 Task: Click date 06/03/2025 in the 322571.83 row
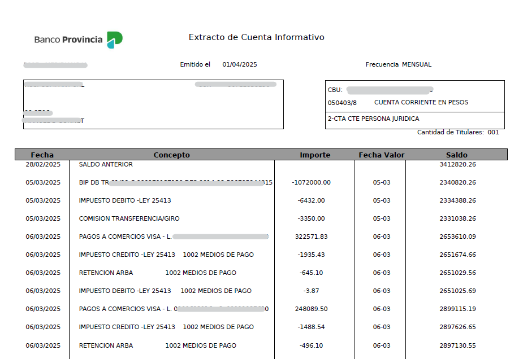click(x=43, y=237)
